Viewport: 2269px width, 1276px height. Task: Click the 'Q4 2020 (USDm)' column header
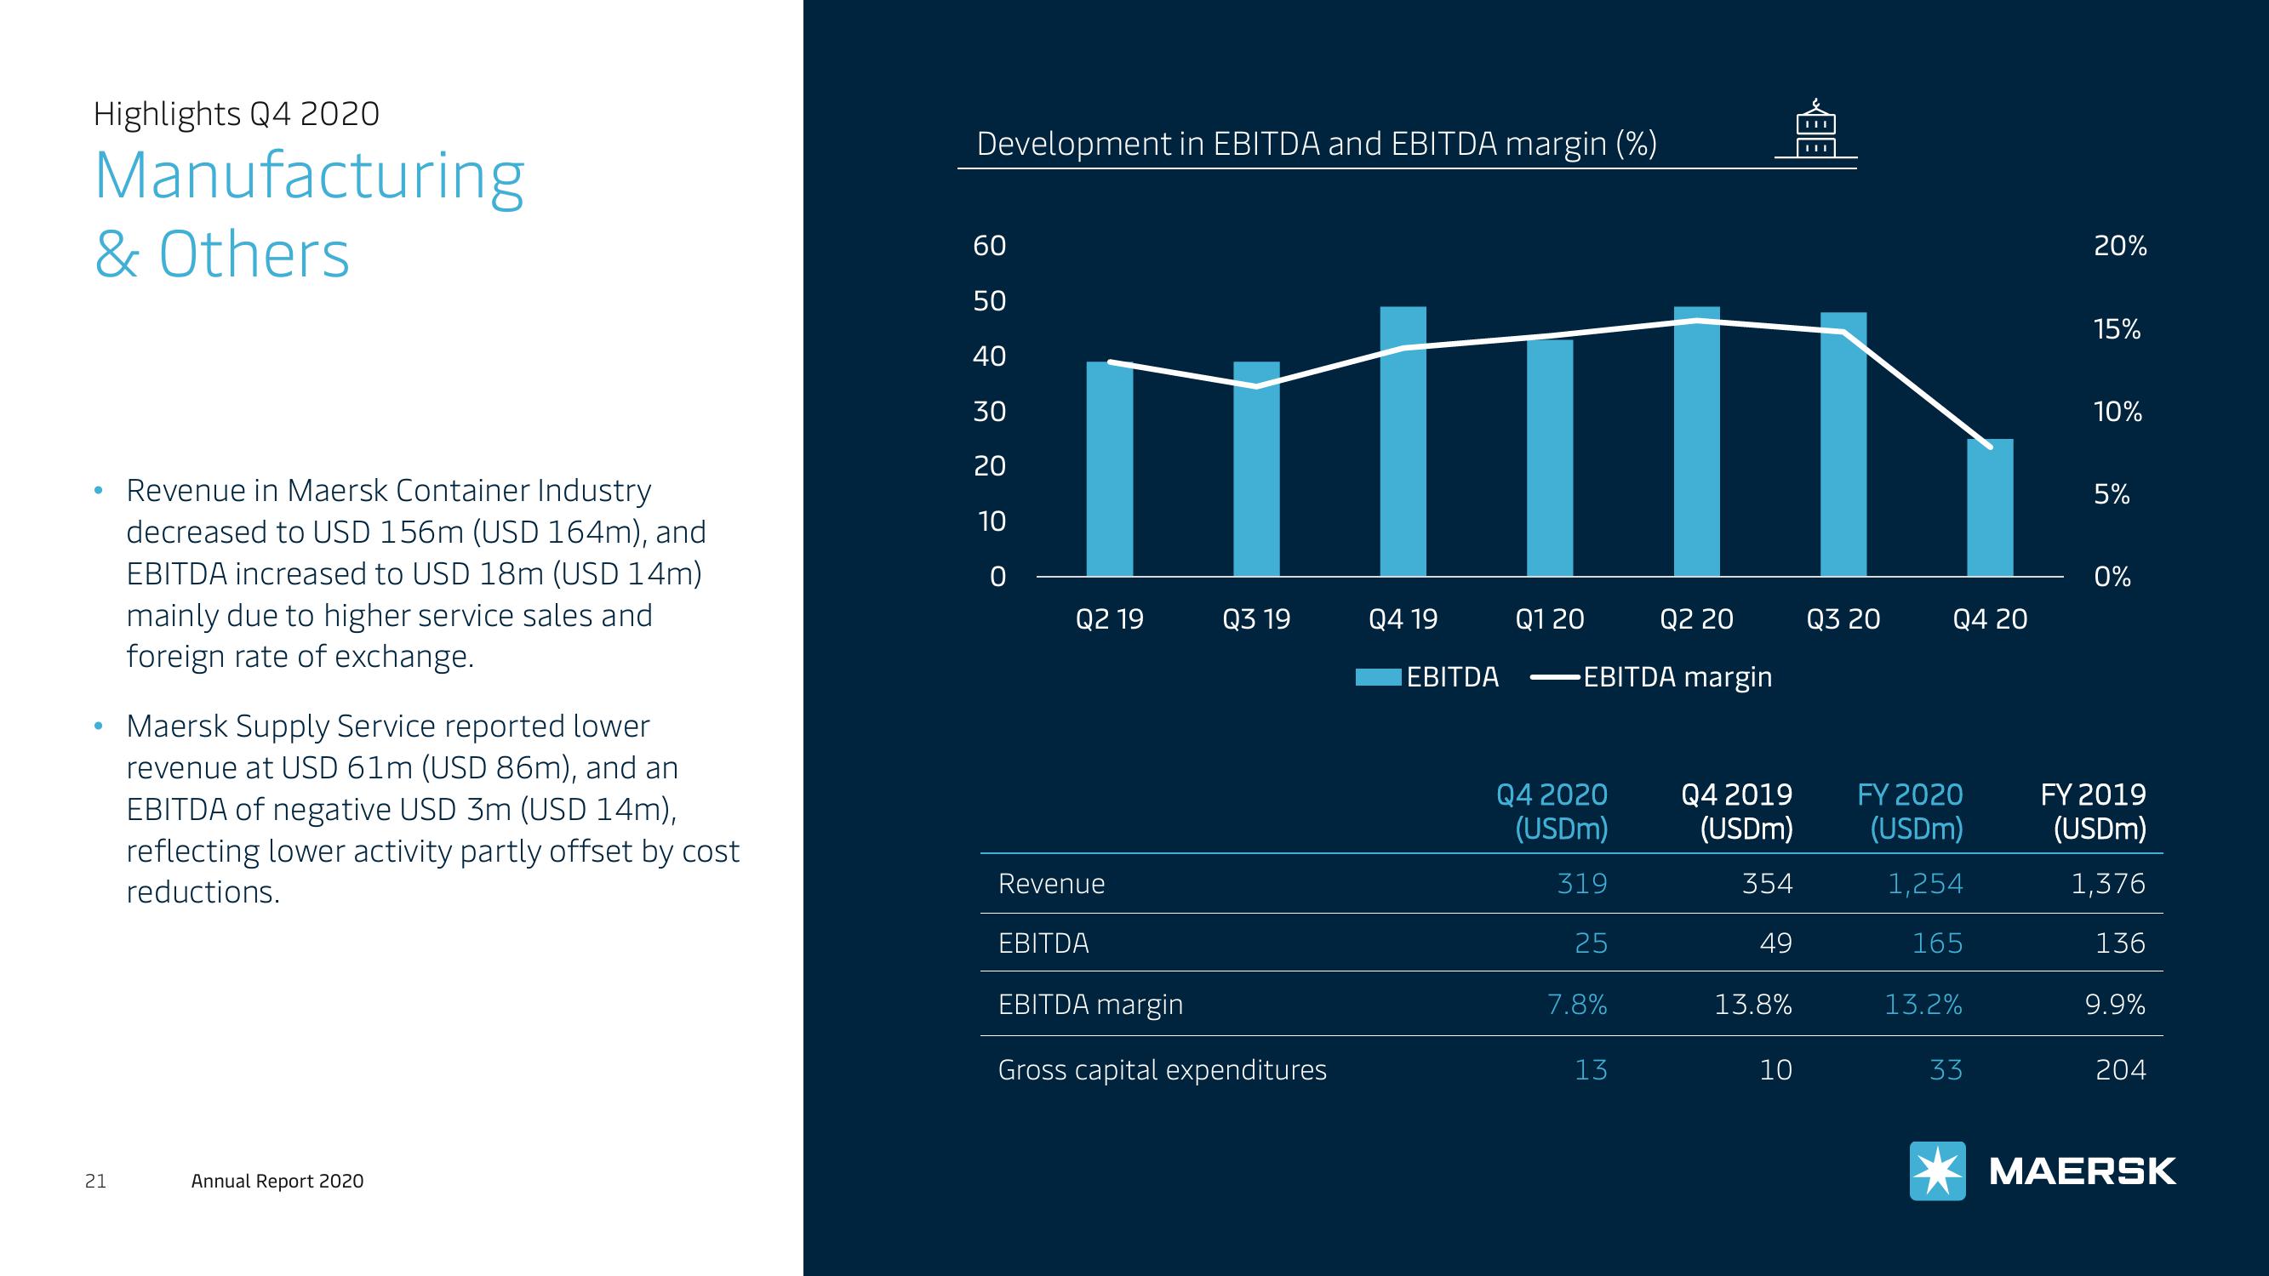tap(1552, 812)
